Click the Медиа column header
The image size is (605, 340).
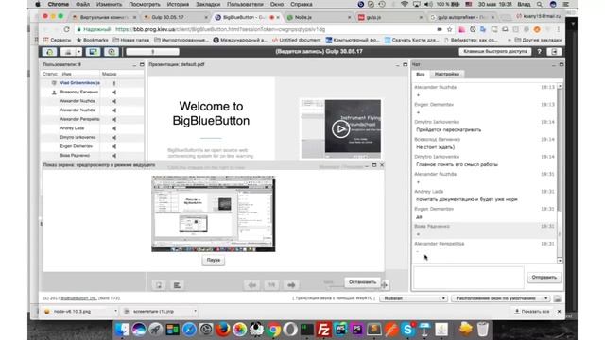pyautogui.click(x=110, y=74)
